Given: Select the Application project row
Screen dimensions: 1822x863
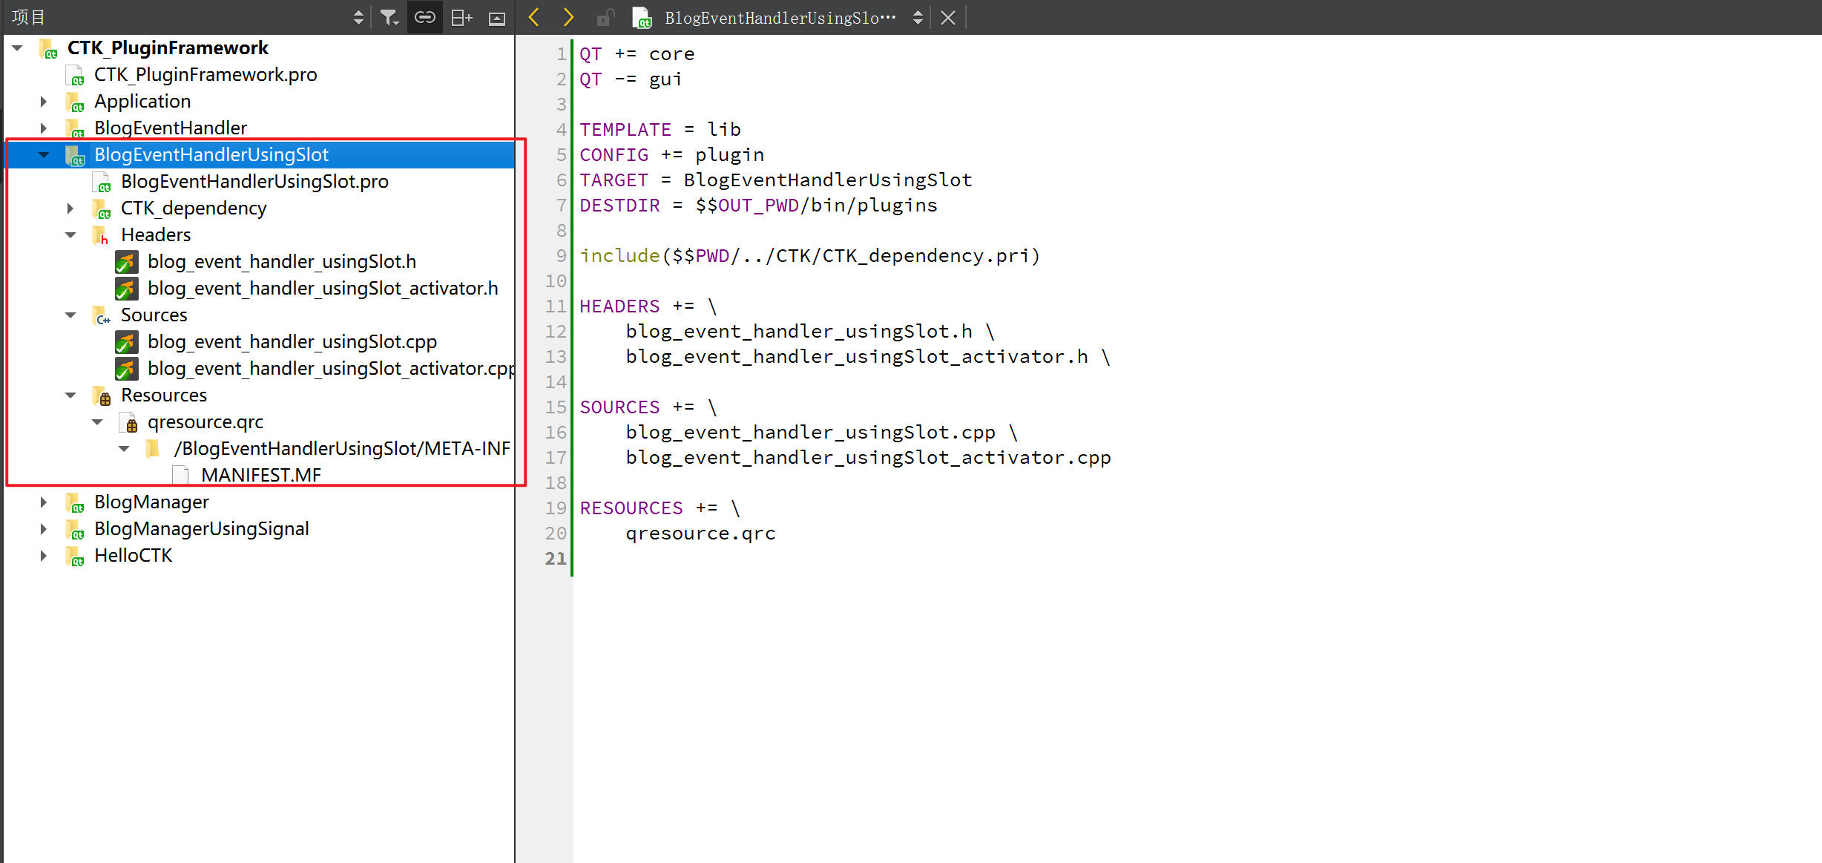Looking at the screenshot, I should pos(259,102).
